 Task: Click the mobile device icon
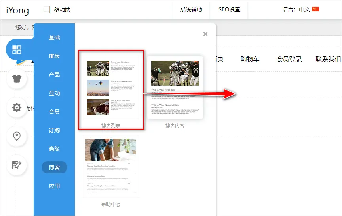(x=47, y=9)
